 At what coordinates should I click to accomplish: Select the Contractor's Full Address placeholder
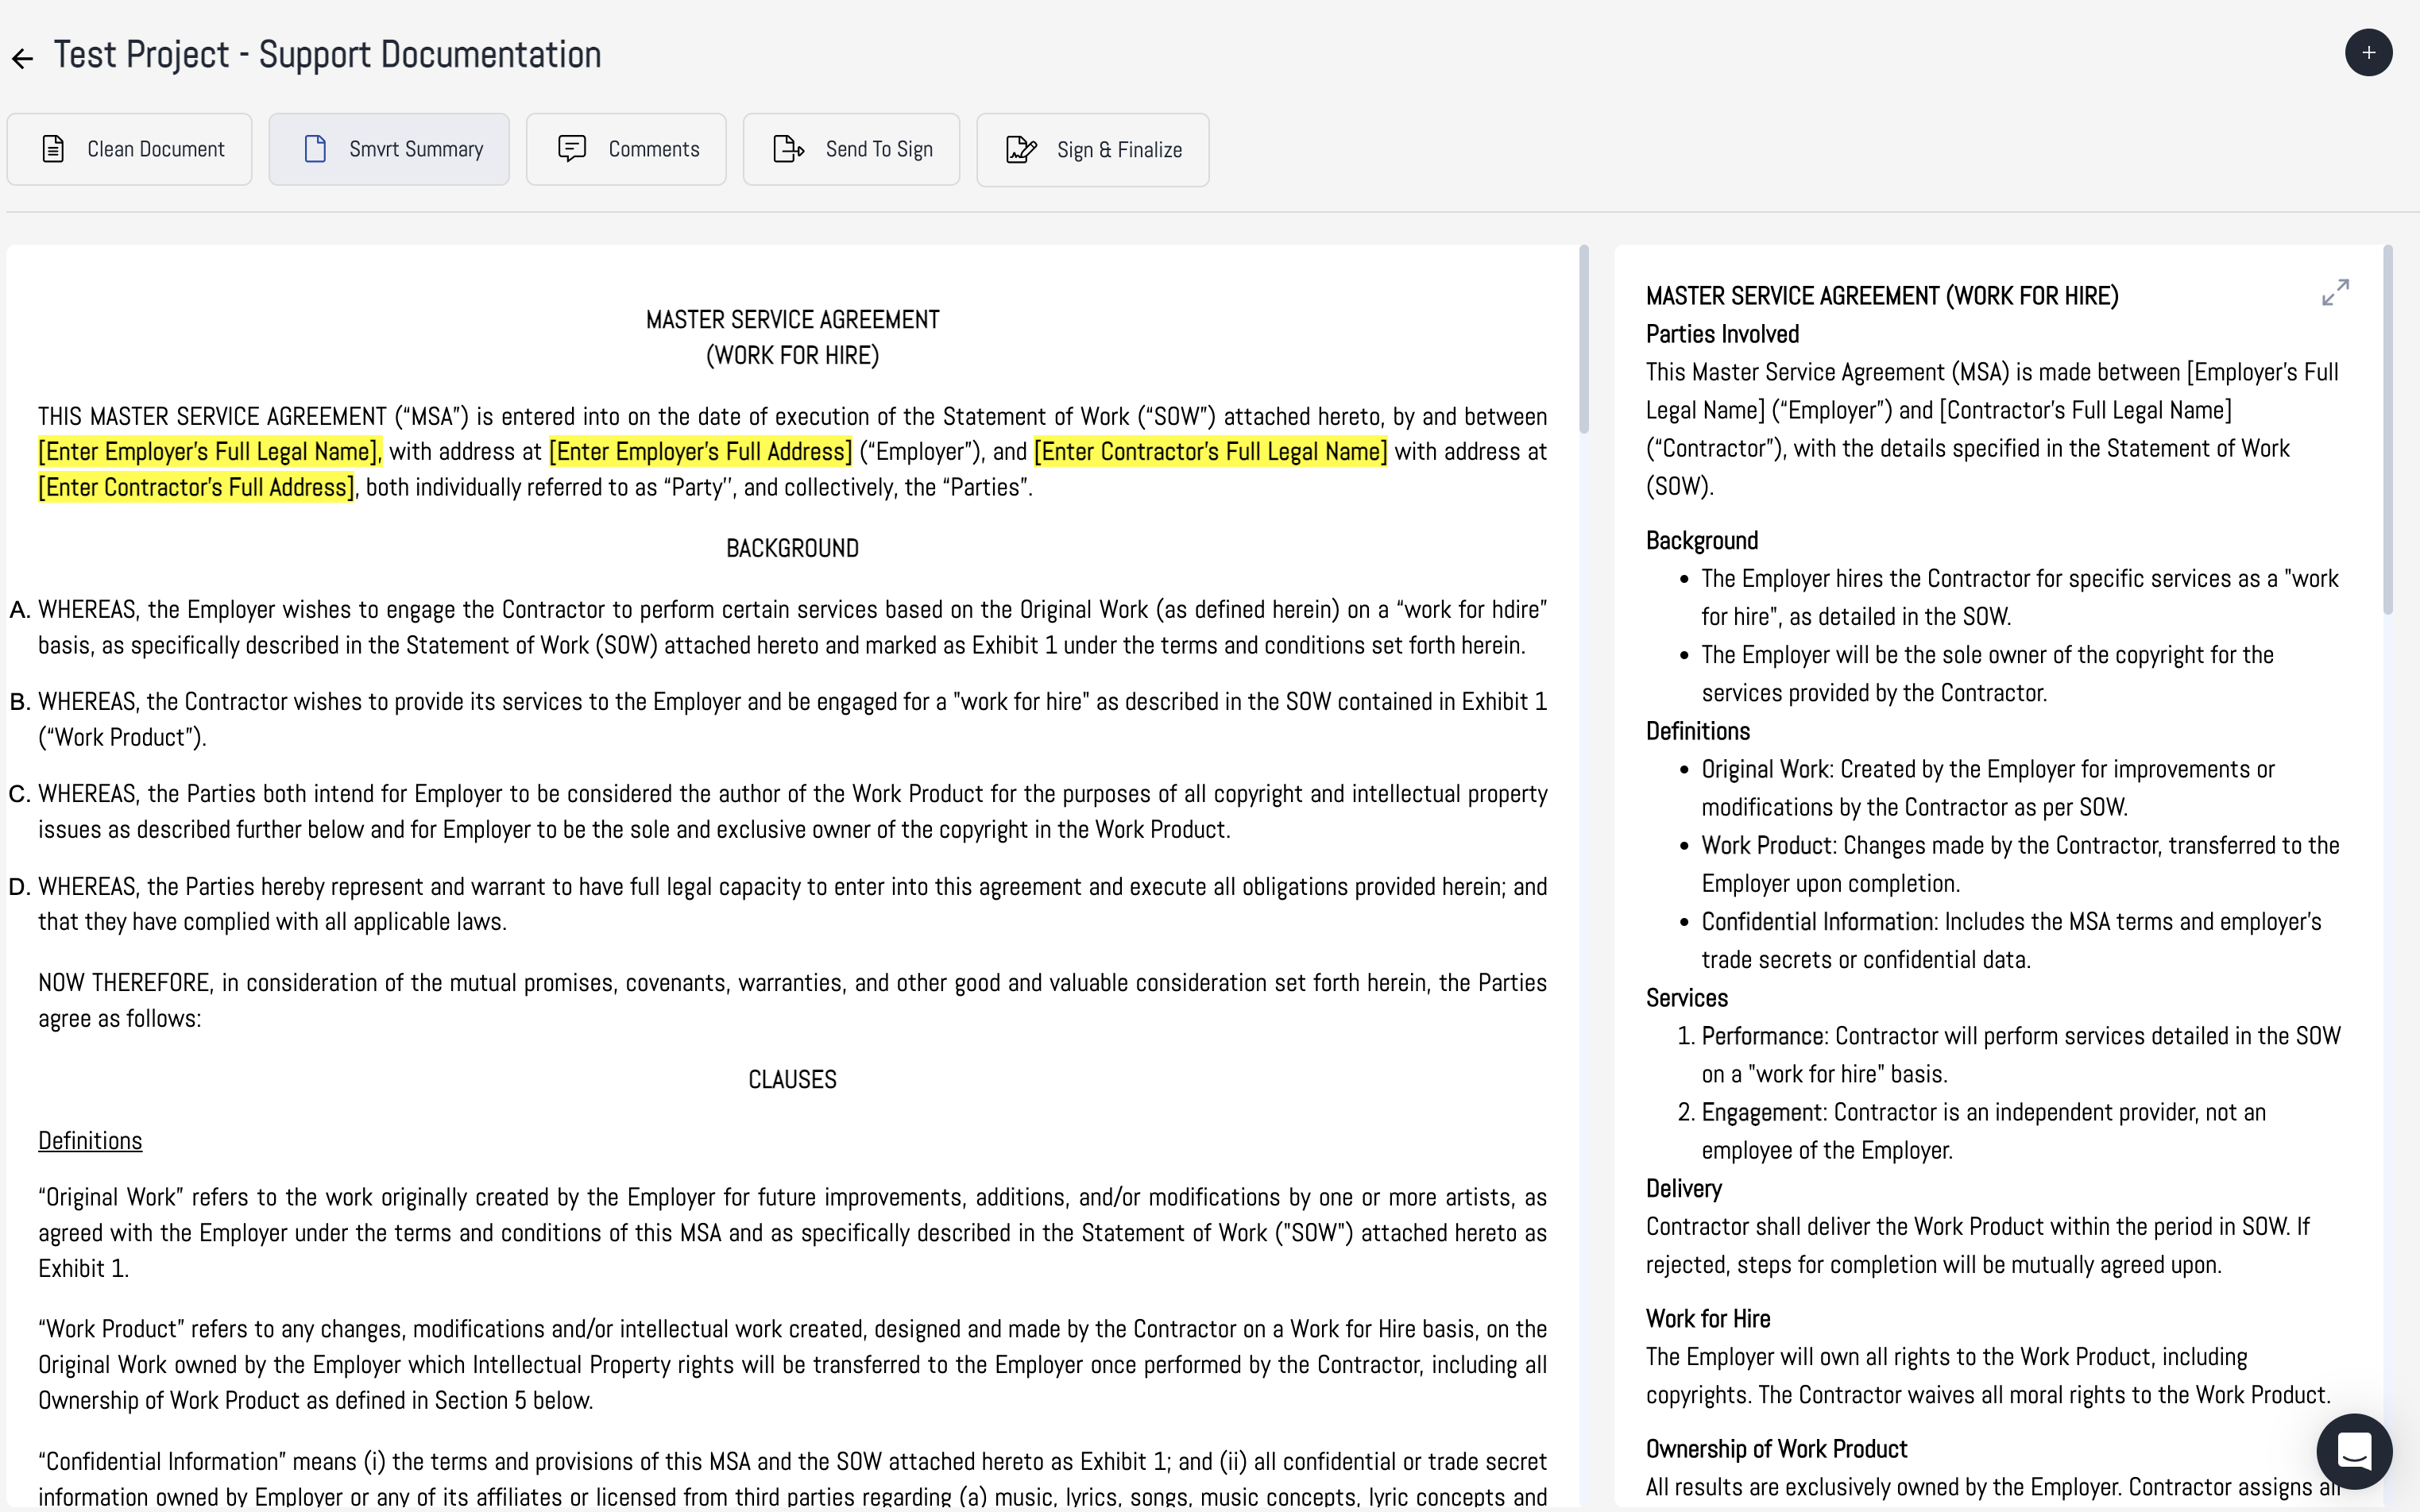pos(196,488)
